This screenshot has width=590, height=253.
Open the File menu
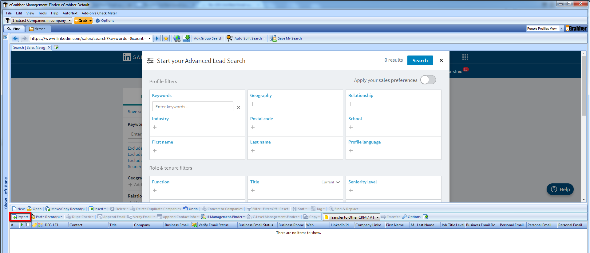pos(9,13)
